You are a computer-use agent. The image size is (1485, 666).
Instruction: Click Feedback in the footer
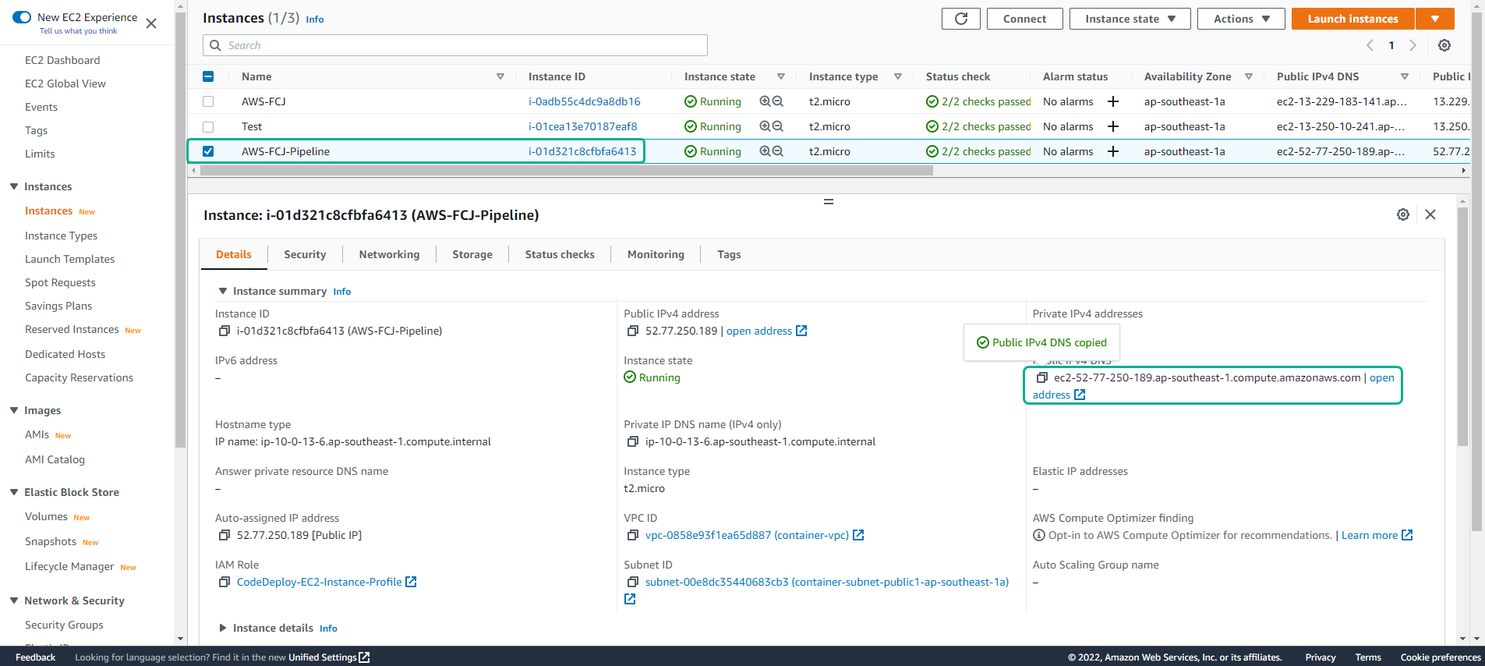(x=35, y=657)
